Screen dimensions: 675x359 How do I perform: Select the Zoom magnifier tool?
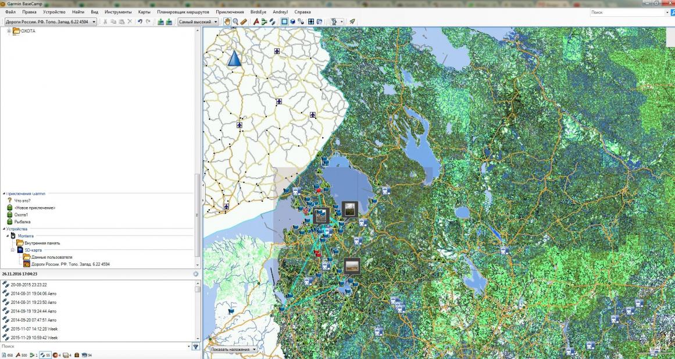(235, 21)
